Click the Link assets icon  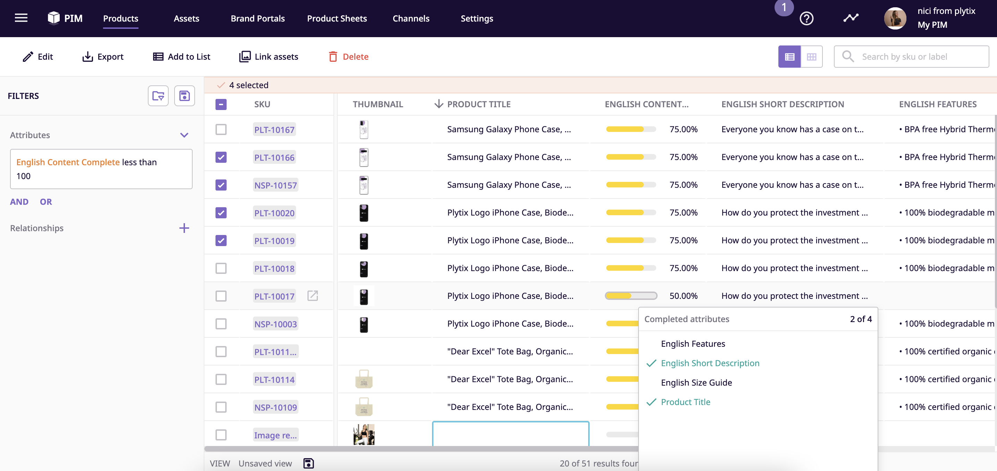point(245,57)
